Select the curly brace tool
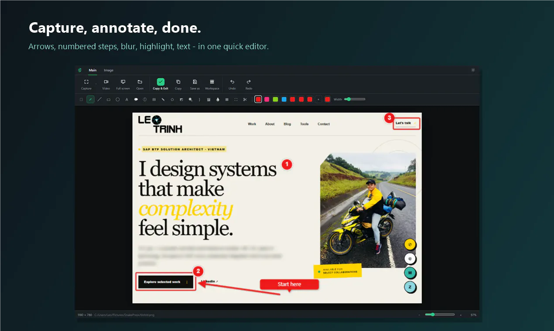554x331 pixels. click(199, 99)
